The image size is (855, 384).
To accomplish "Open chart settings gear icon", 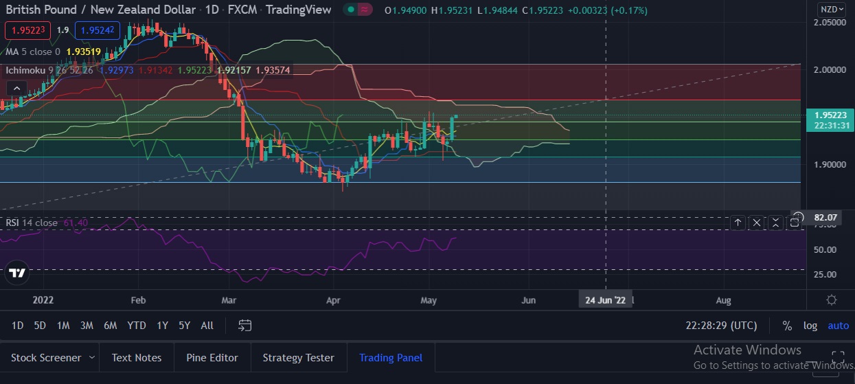I will pos(832,300).
